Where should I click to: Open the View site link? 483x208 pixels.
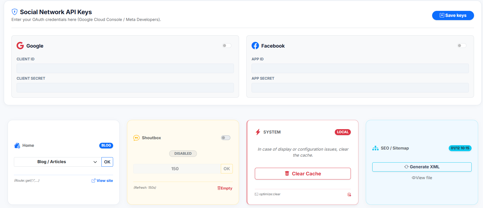[x=102, y=181]
